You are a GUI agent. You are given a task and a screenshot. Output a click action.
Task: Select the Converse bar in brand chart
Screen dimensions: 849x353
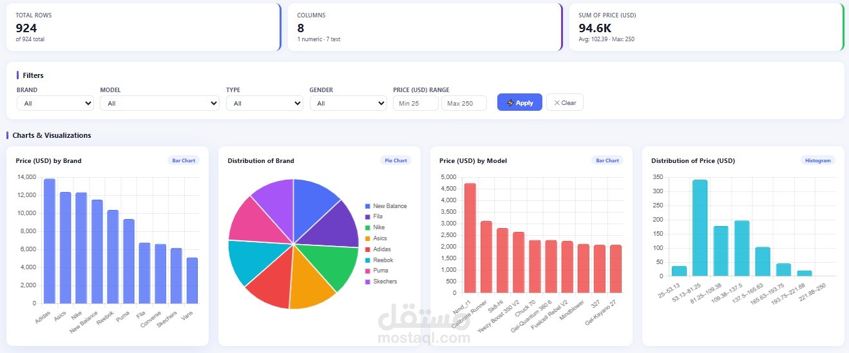pos(161,274)
